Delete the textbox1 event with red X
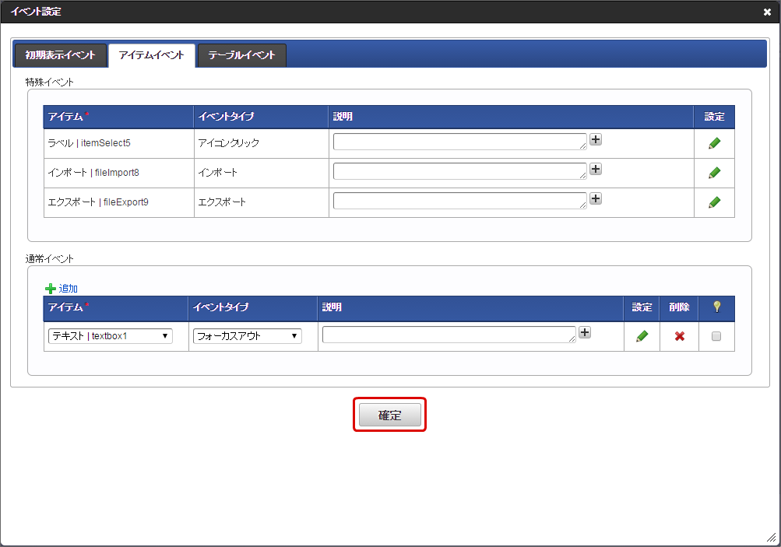Viewport: 781px width, 547px height. click(679, 336)
